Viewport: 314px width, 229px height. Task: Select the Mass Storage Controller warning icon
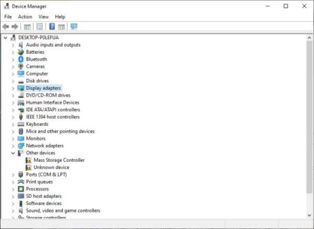tap(29, 160)
